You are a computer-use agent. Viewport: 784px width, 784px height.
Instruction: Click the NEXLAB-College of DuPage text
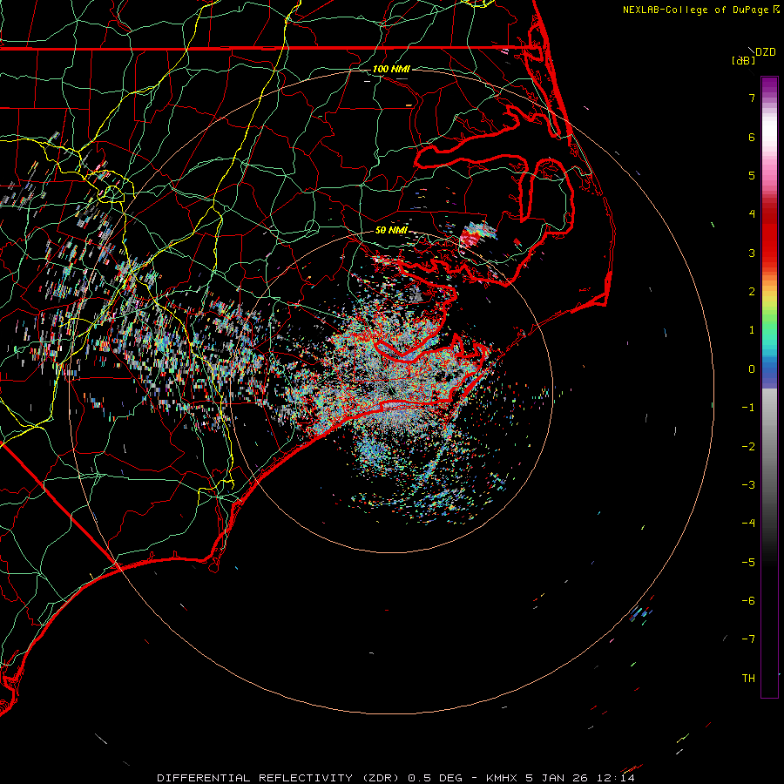696,10
